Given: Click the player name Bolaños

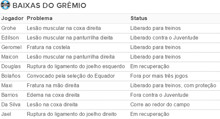Looking at the screenshot, I should tap(11, 76).
